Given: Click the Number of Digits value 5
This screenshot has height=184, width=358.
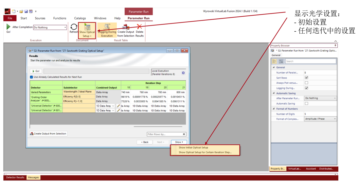Looking at the screenshot, I should tap(320, 114).
